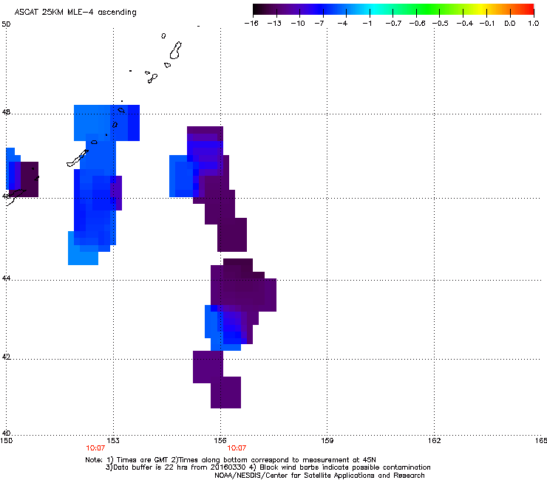Click the longitude label '156'
Screen dimensions: 547x480
(x=220, y=441)
